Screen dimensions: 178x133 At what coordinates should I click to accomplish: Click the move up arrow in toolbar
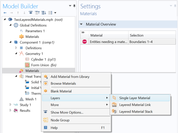18,13
